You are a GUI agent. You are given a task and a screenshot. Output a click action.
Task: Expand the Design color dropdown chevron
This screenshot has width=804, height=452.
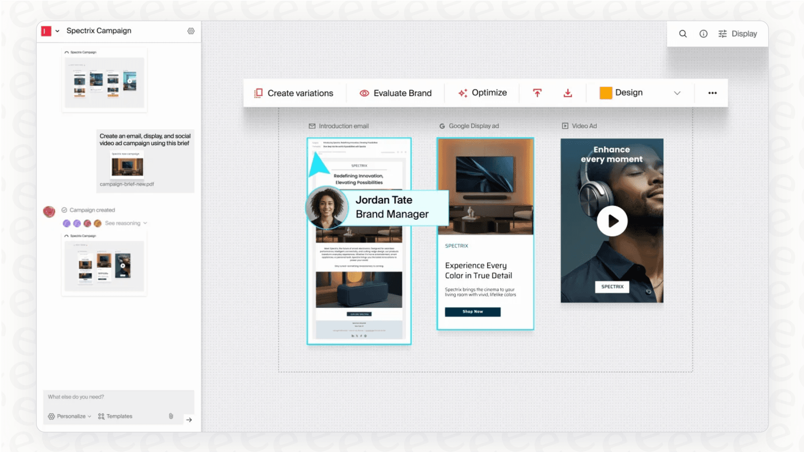click(x=678, y=93)
